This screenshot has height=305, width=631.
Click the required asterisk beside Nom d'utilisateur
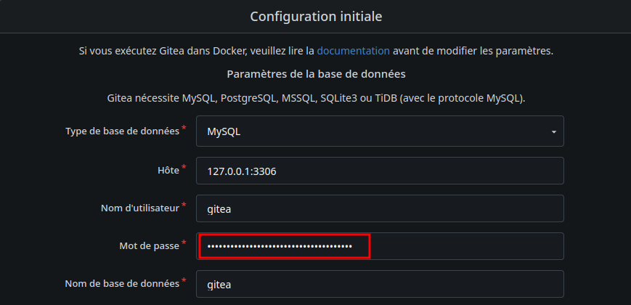coord(184,206)
